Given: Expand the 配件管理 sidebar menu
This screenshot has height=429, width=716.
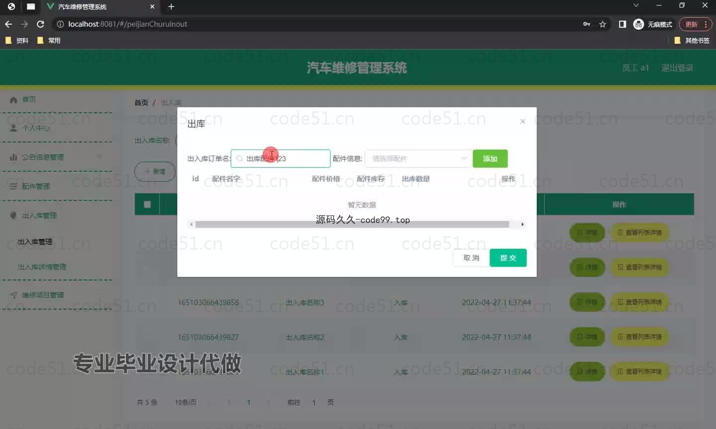Looking at the screenshot, I should [56, 186].
